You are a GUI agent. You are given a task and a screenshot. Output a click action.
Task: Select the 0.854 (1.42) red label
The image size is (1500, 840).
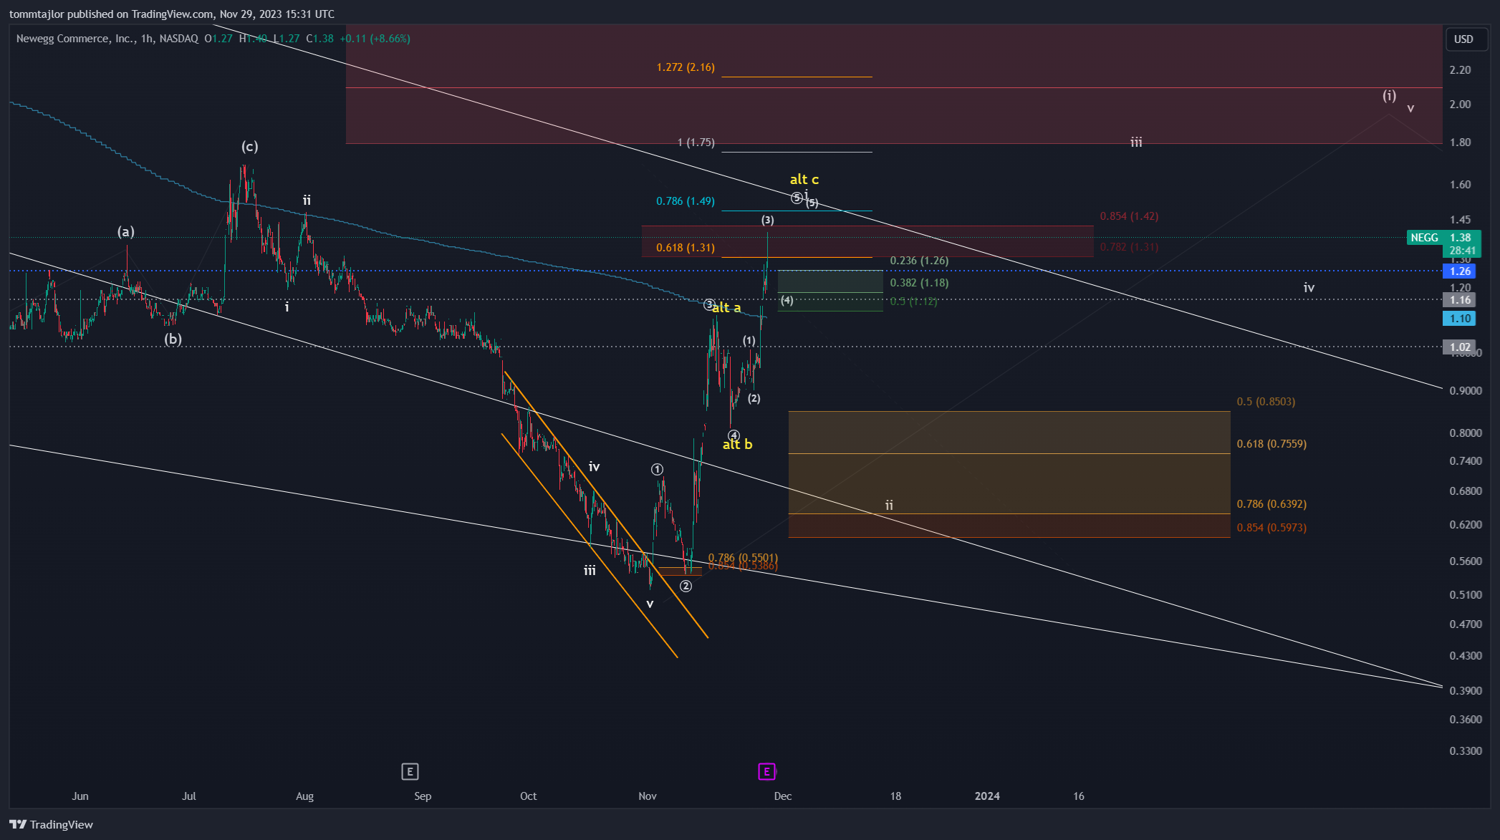click(1129, 216)
